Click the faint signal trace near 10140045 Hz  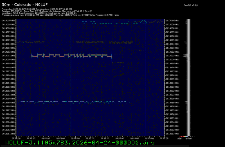(x=90, y=42)
